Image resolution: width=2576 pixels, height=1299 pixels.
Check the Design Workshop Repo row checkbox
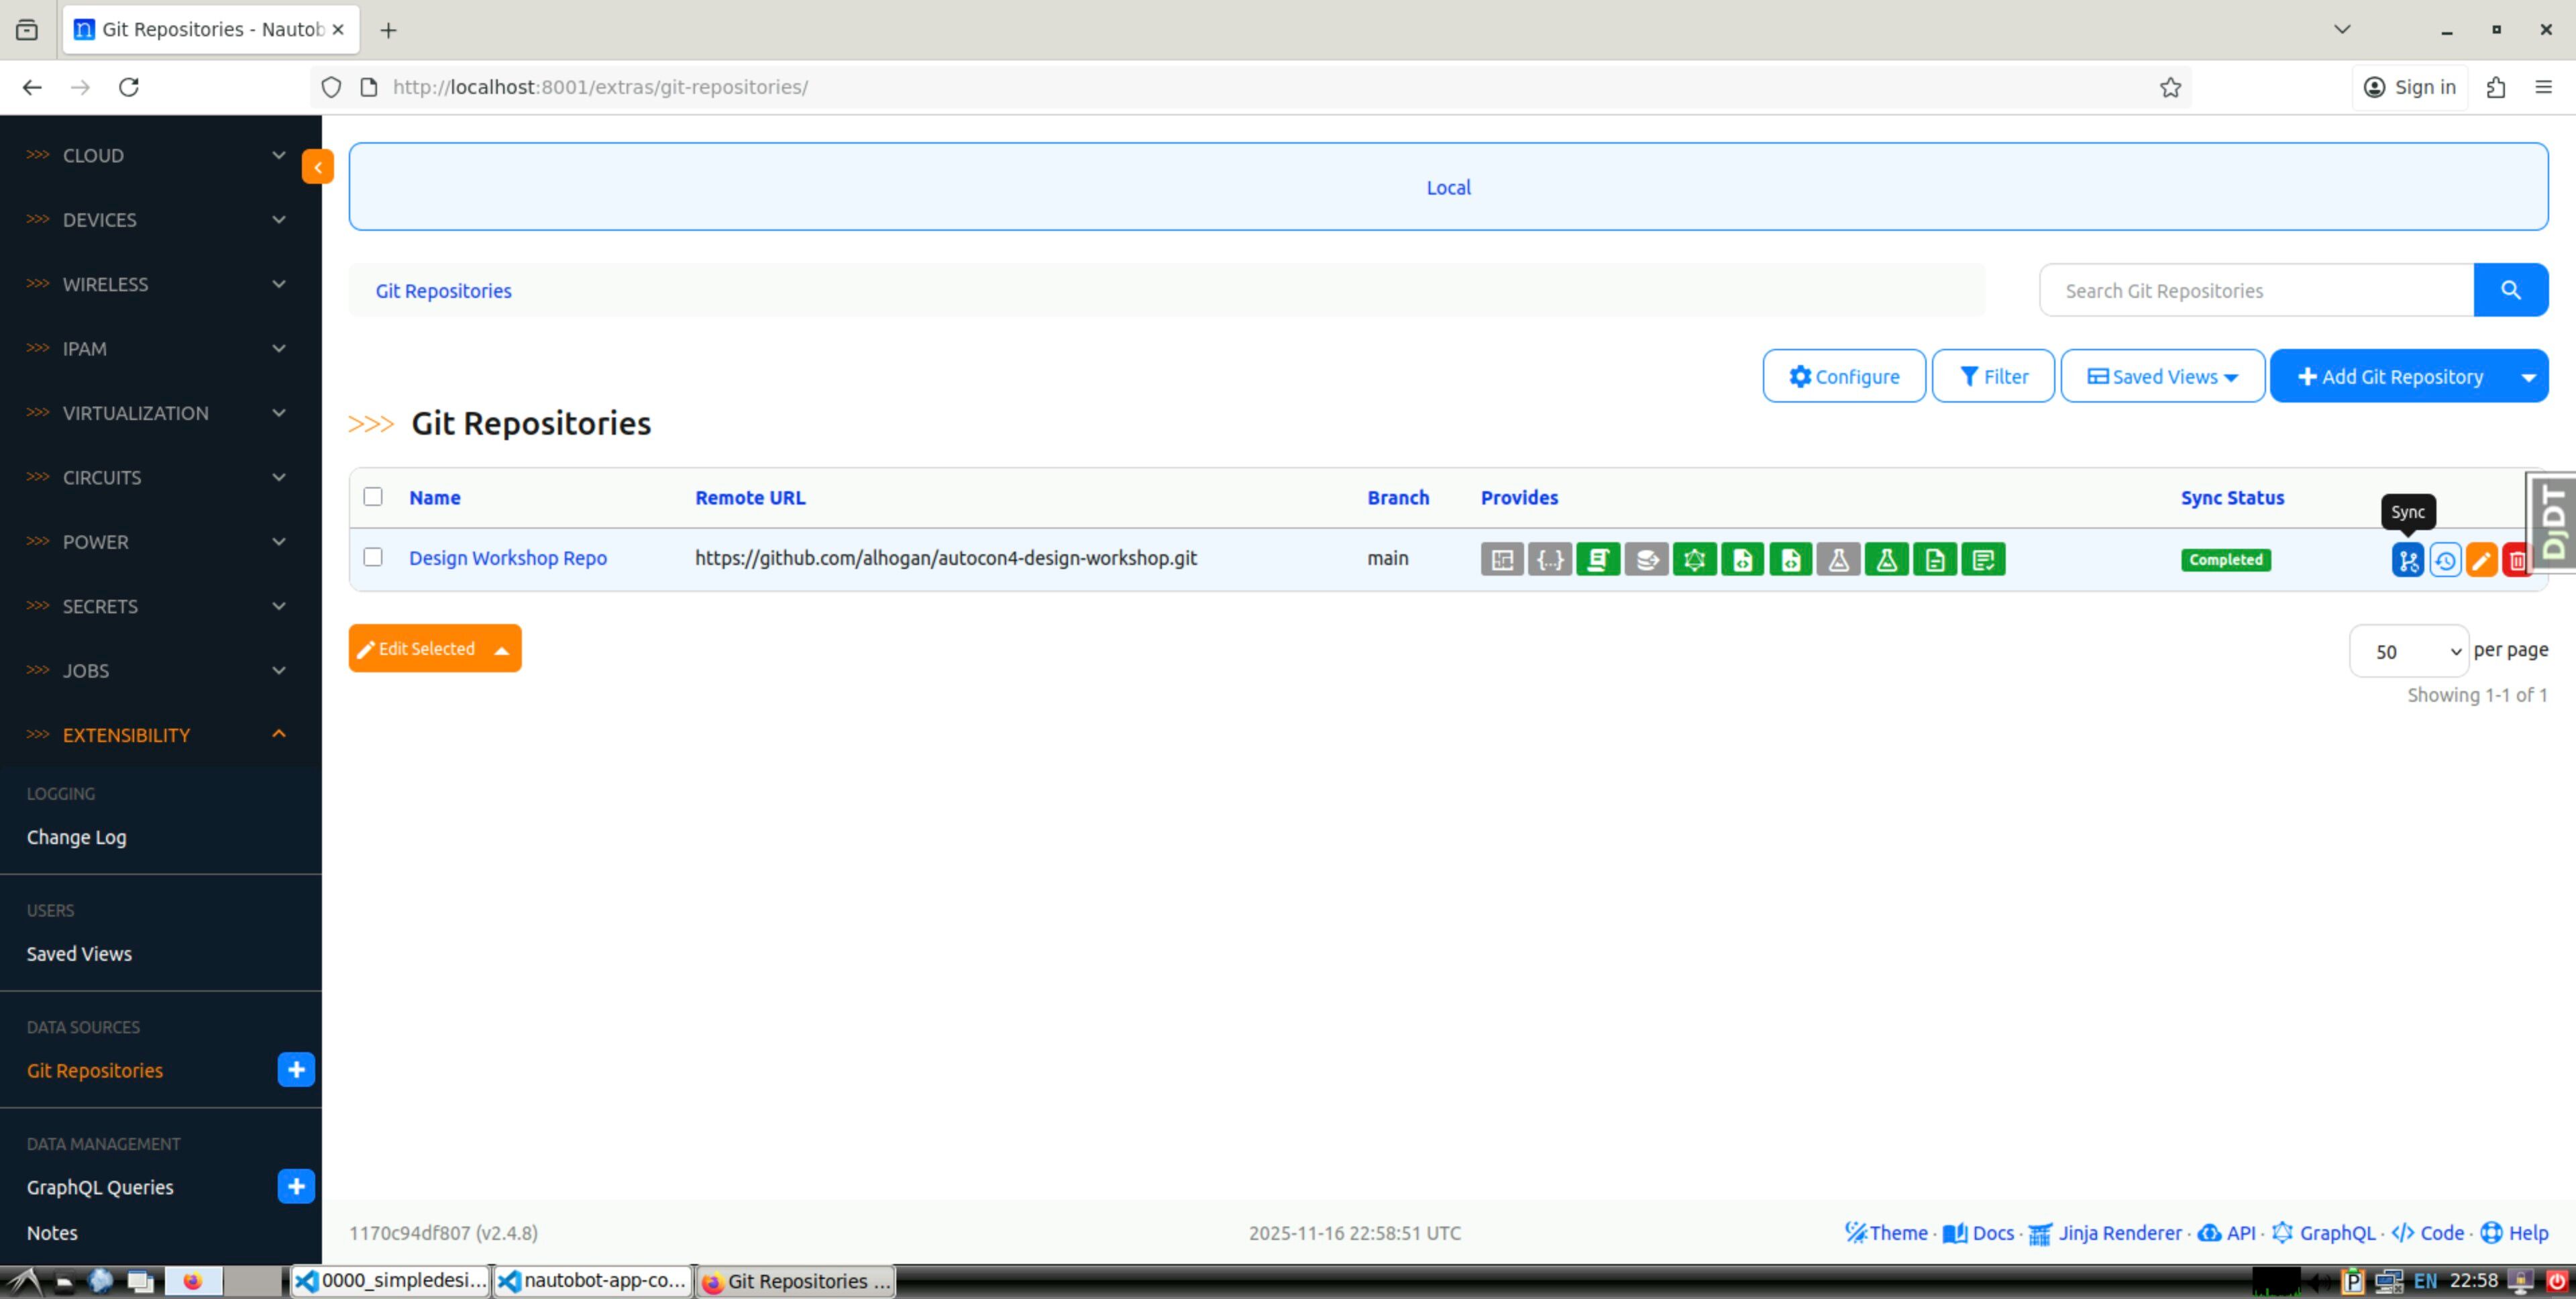[x=373, y=557]
